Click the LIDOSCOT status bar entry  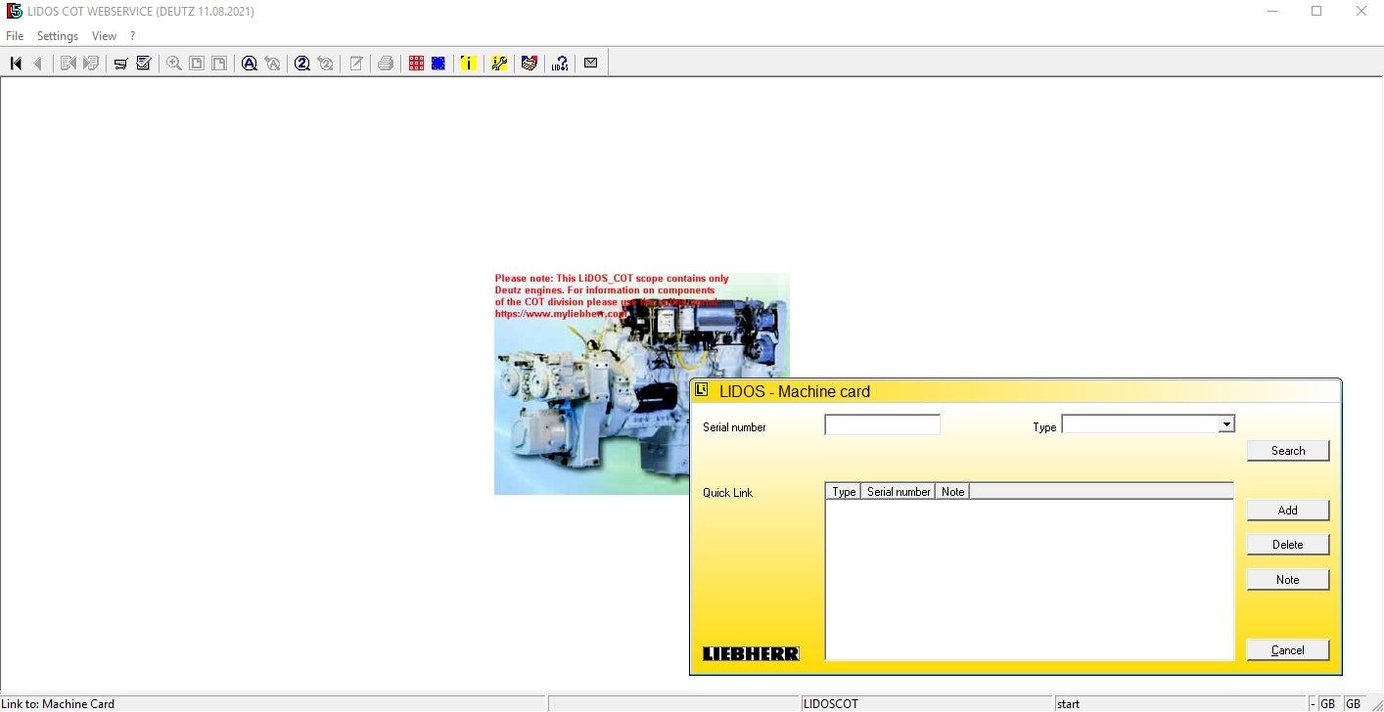coord(927,704)
